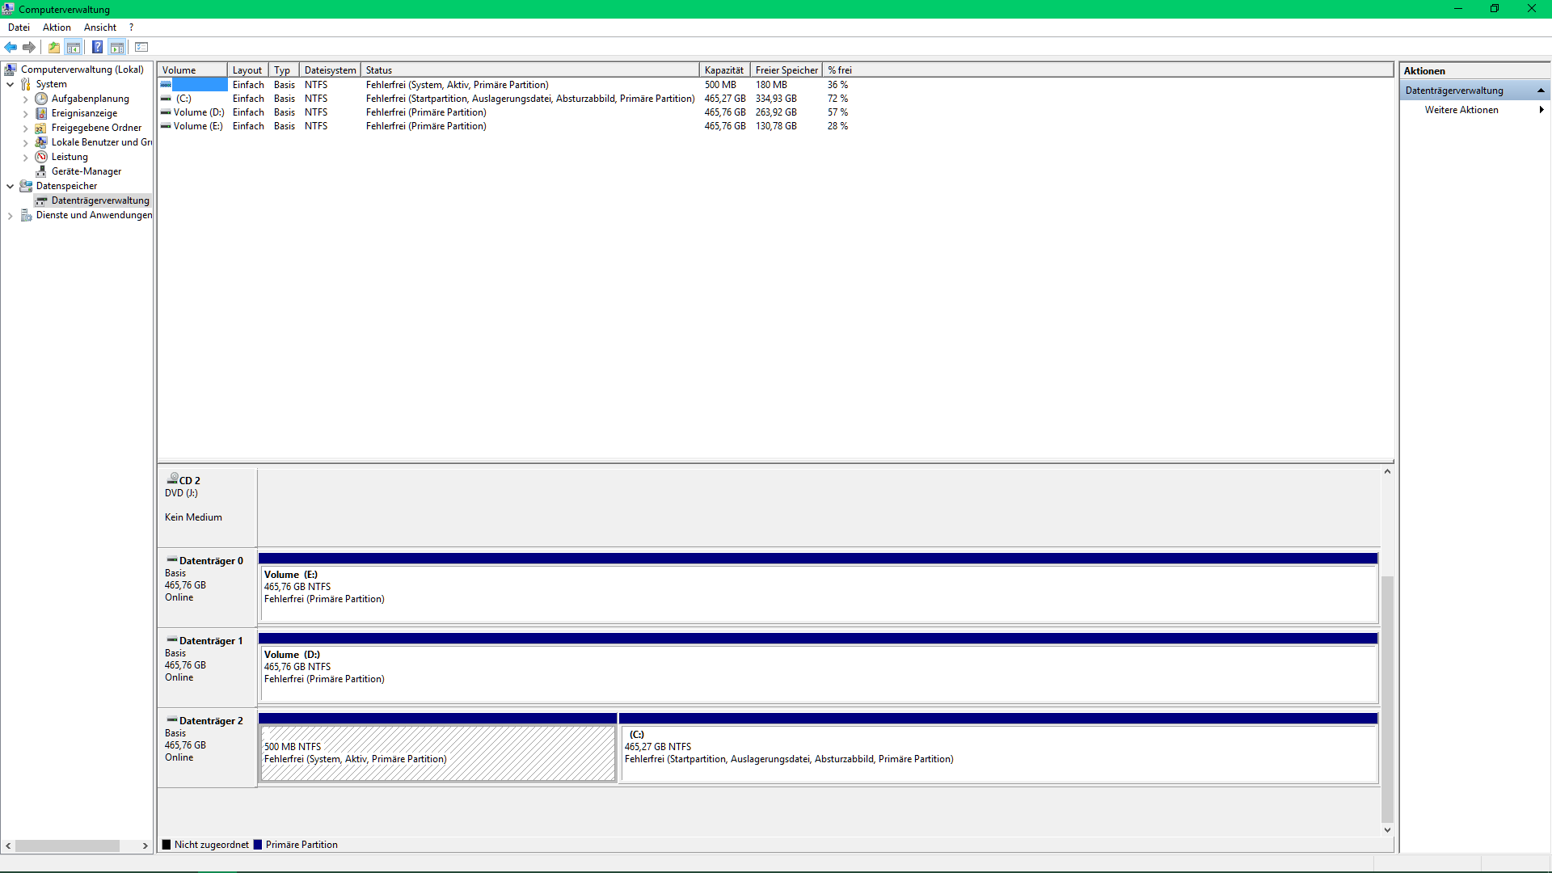1552x873 pixels.
Task: Click the blue Help question mark icon
Action: [97, 47]
